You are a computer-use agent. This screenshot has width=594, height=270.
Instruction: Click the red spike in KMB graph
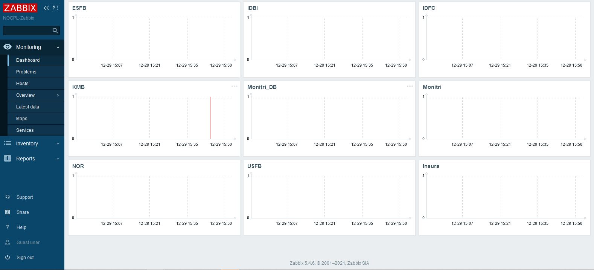(210, 118)
